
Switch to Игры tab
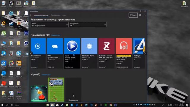64,15
